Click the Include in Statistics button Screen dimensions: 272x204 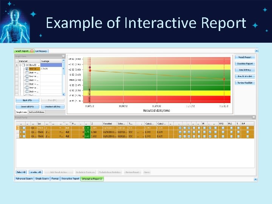point(85,172)
